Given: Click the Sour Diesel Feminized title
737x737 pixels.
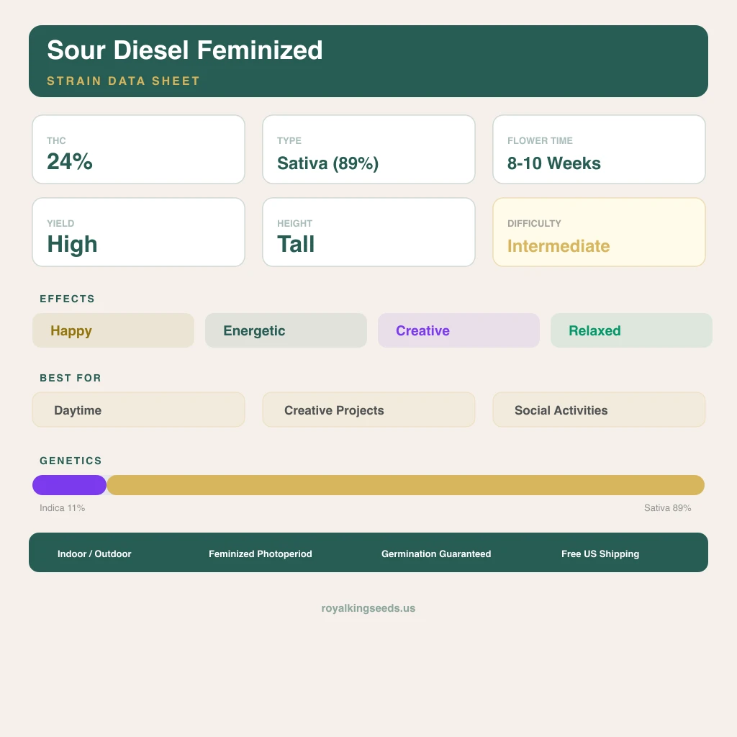Looking at the screenshot, I should [185, 50].
